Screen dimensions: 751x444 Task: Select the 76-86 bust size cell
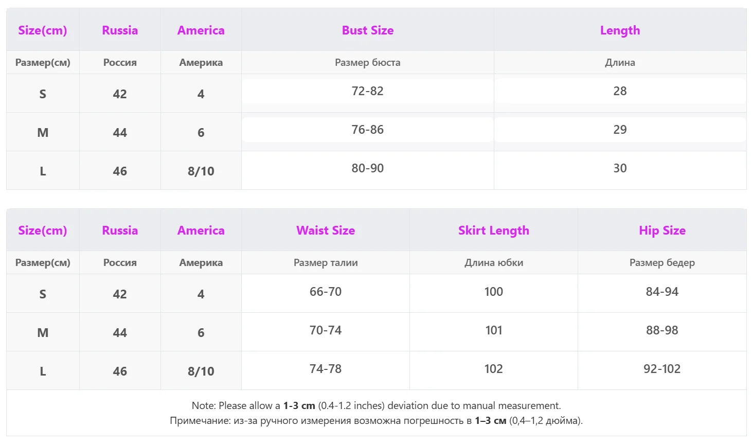coord(368,130)
